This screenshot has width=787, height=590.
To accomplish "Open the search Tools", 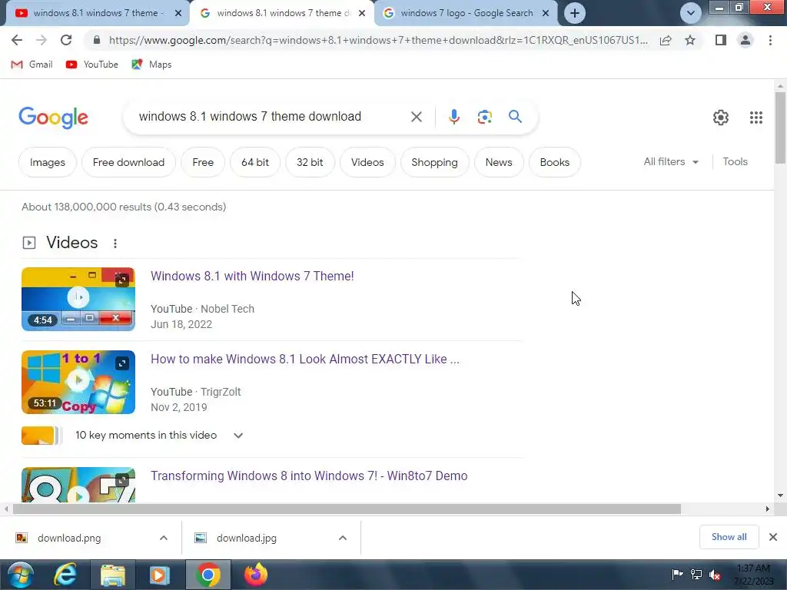I will [x=735, y=161].
